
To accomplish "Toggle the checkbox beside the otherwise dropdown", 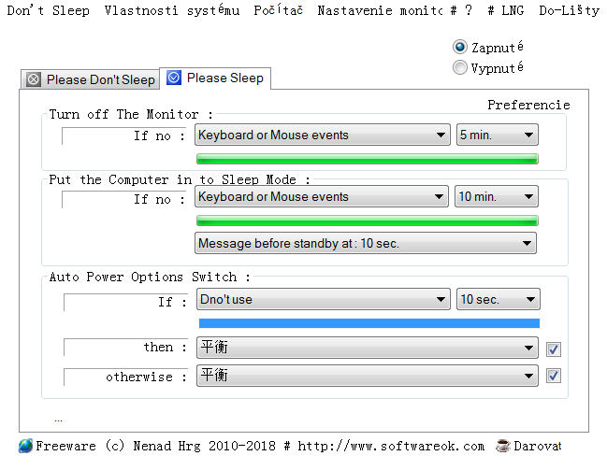I will coord(553,376).
